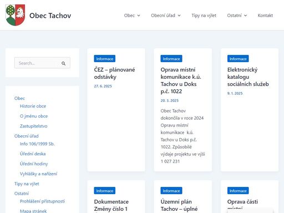Open Info 106/1999 Sb. sidebar link
Image resolution: width=284 pixels, height=213 pixels.
(x=37, y=144)
